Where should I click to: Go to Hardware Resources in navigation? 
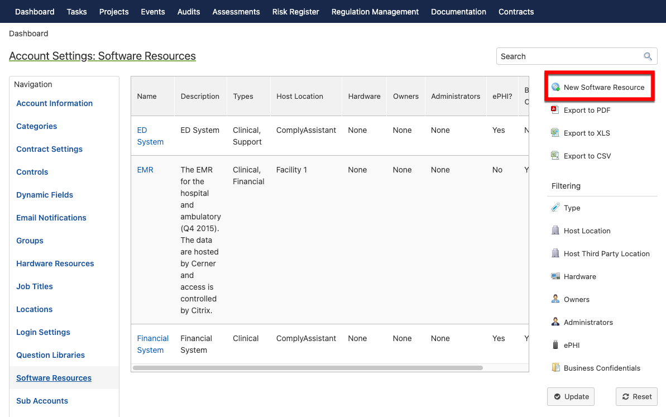click(x=55, y=263)
